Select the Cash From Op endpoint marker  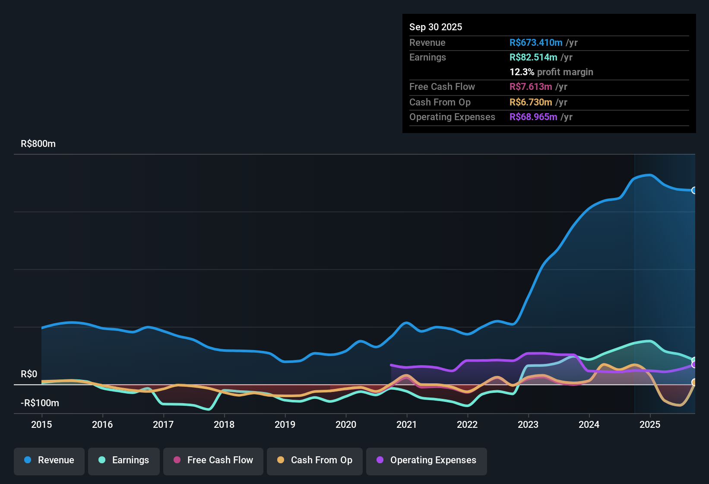694,382
